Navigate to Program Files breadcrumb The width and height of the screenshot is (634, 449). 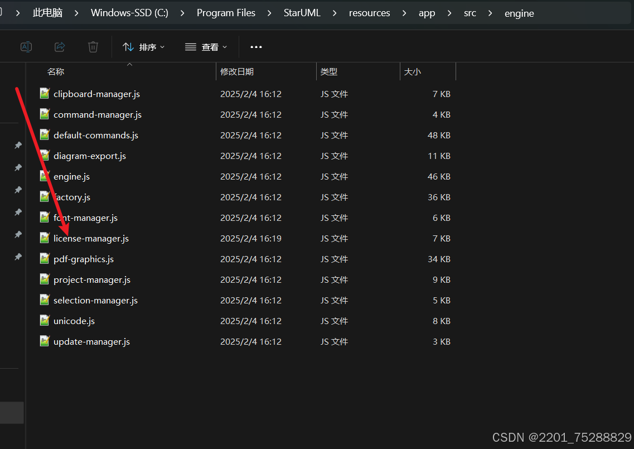point(226,13)
